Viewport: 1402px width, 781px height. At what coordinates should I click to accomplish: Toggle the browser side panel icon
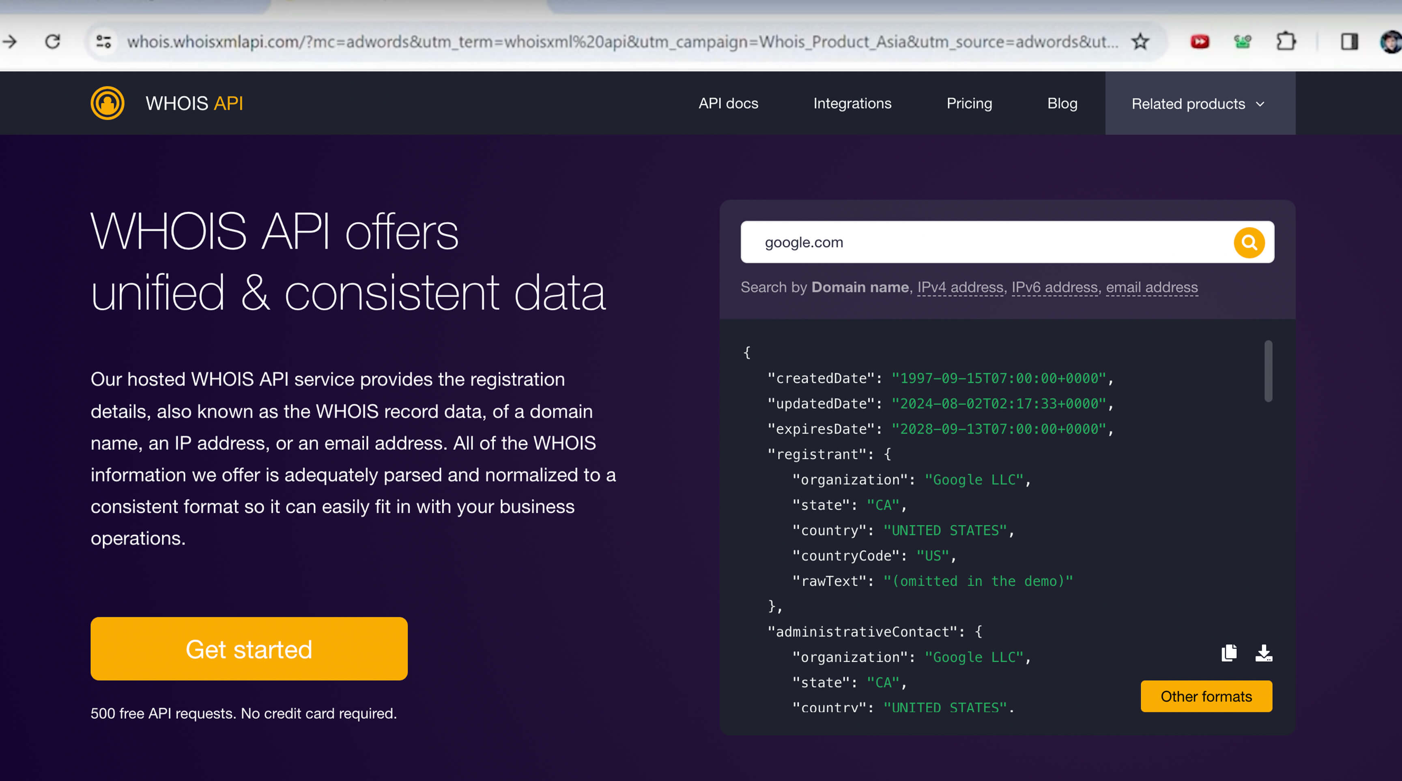tap(1349, 42)
